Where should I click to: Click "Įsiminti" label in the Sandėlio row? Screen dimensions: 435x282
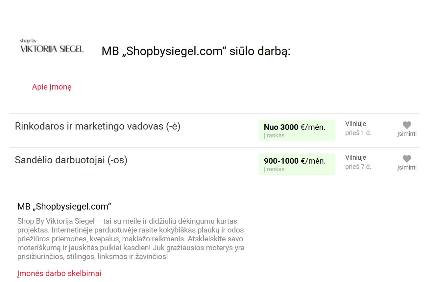tap(407, 168)
